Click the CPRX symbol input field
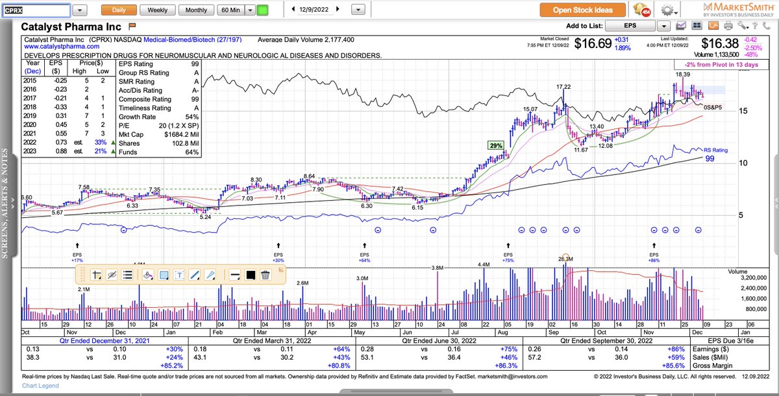Image resolution: width=779 pixels, height=396 pixels. click(34, 11)
